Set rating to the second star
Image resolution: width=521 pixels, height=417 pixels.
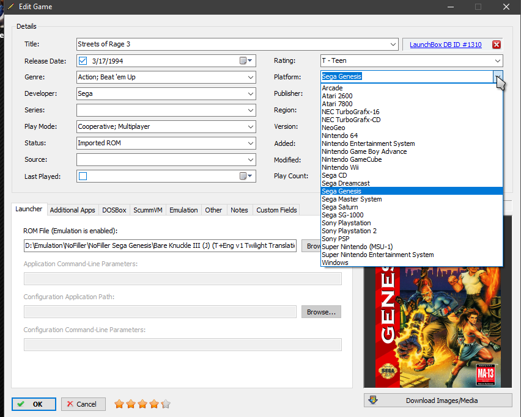coord(131,404)
